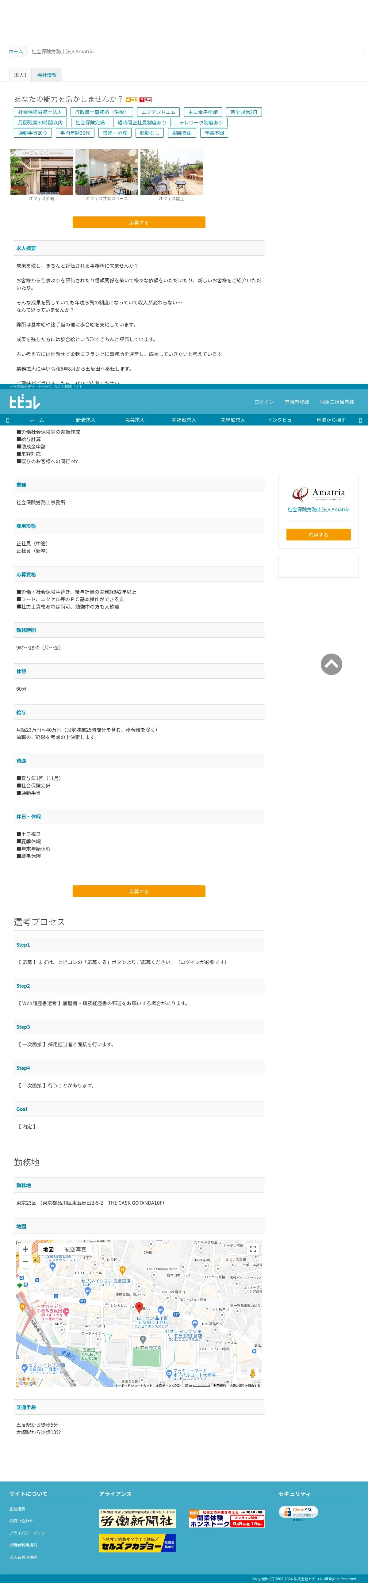Click the right arrow of navigation bar
The image size is (368, 1583).
(x=360, y=420)
